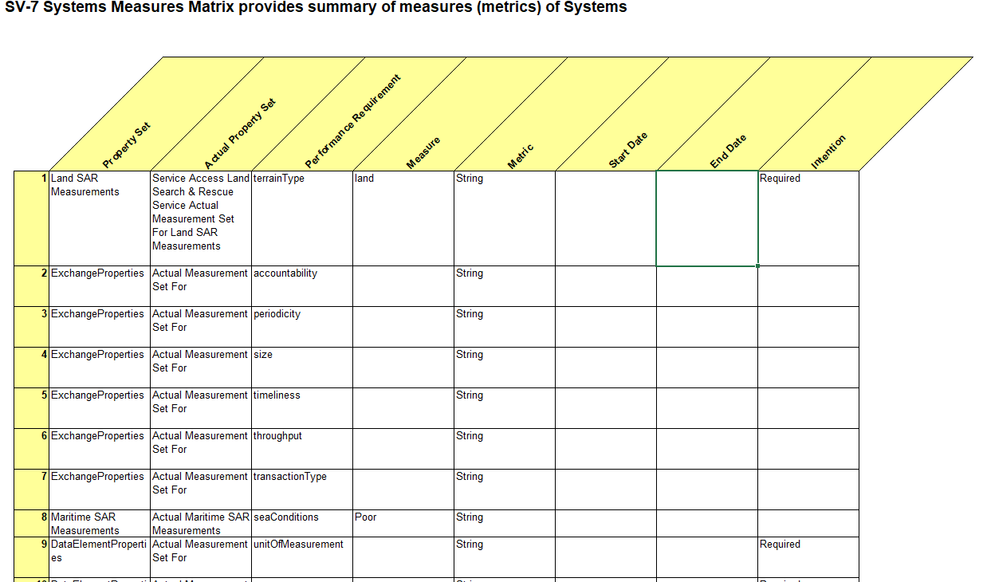Click ExchangeProperties in the accountability row
Viewport: 983px width, 582px height.
tap(100, 286)
